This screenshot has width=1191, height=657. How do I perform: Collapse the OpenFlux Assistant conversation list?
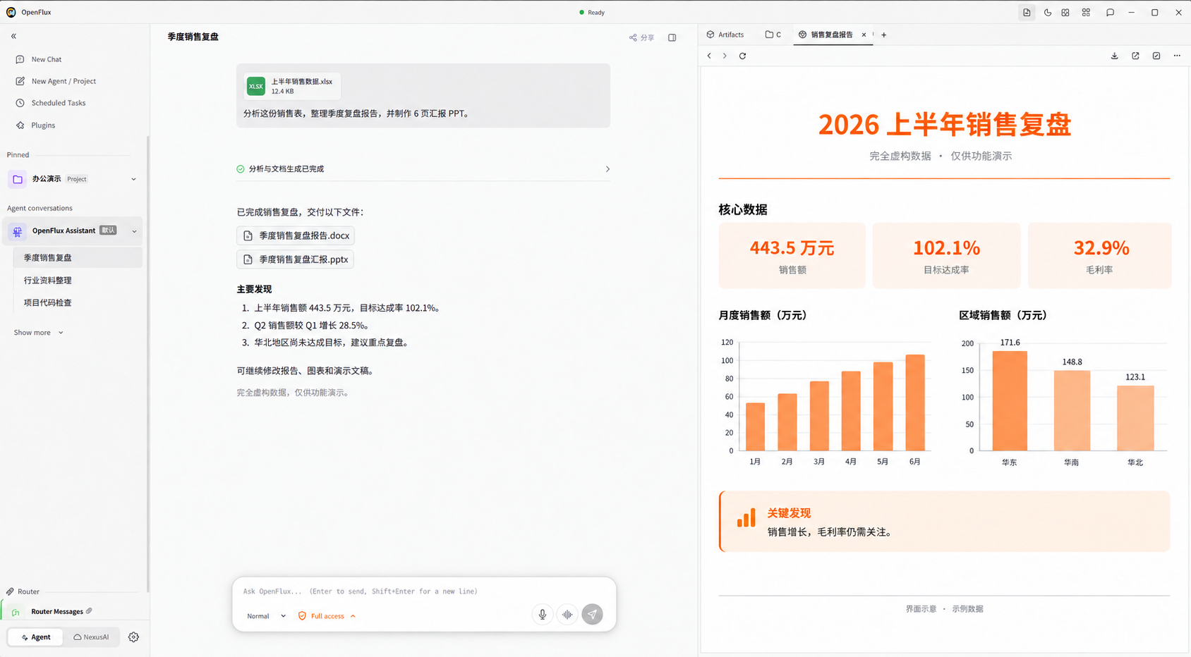tap(134, 231)
